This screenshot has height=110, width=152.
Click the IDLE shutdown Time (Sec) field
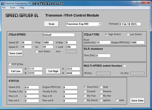click(x=103, y=56)
